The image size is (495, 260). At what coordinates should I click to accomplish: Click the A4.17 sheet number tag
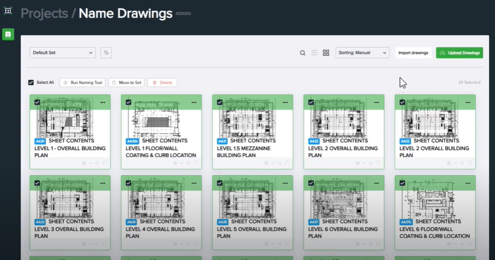pos(314,222)
